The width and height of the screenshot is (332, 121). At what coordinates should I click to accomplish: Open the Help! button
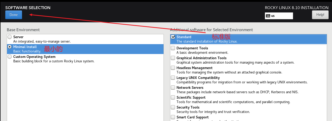[320, 15]
